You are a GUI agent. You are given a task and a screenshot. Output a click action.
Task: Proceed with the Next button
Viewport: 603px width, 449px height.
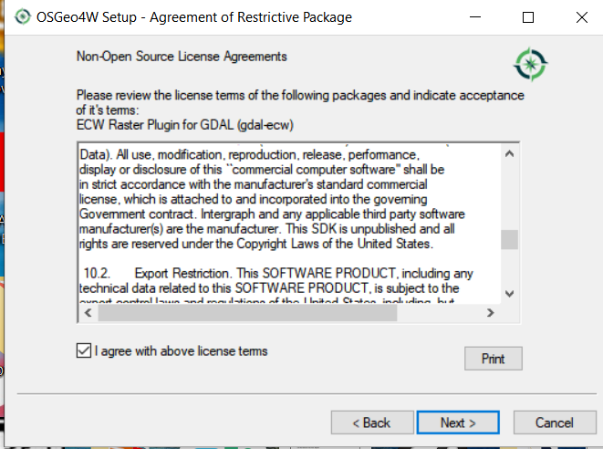tap(458, 423)
